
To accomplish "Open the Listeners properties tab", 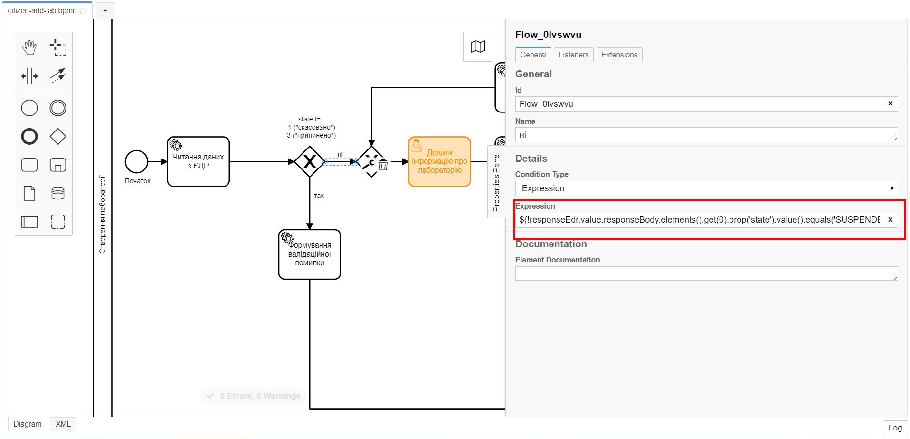I will (574, 55).
